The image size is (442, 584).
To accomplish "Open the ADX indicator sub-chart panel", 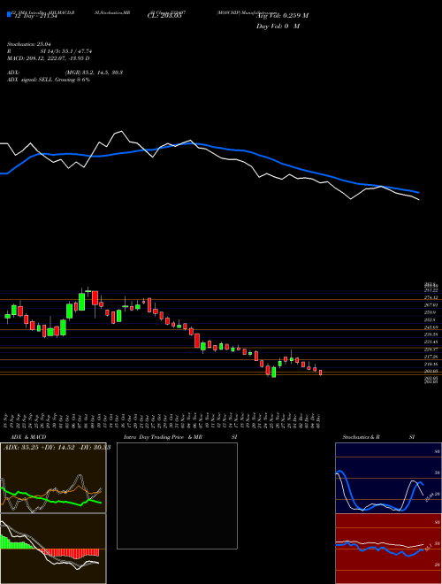I will point(53,478).
